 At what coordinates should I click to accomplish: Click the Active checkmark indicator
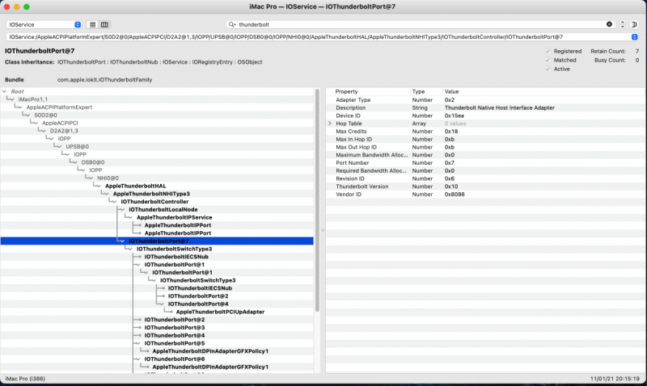pyautogui.click(x=548, y=69)
